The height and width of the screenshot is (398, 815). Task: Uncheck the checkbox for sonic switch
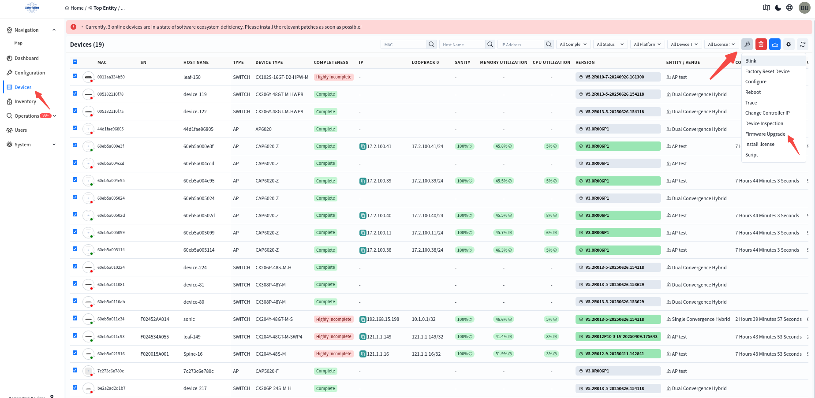pyautogui.click(x=75, y=318)
